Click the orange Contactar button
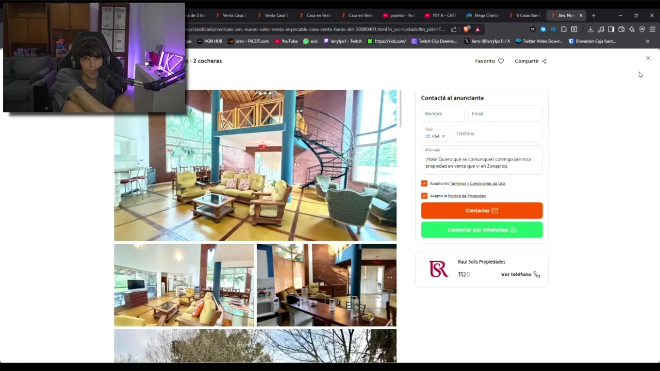The width and height of the screenshot is (660, 371). point(482,210)
